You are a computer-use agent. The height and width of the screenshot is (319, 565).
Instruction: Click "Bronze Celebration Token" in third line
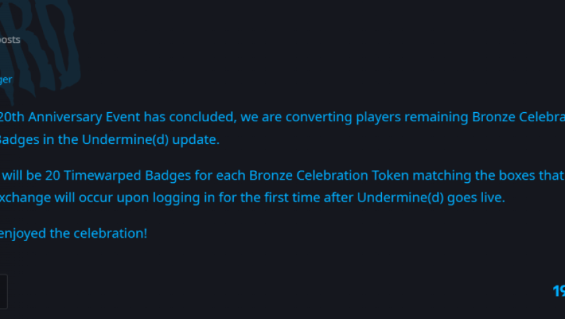pos(329,176)
